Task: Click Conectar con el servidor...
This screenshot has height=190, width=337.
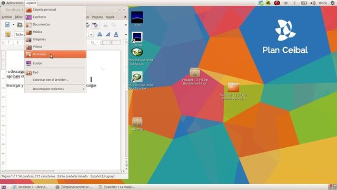Action: click(55, 80)
